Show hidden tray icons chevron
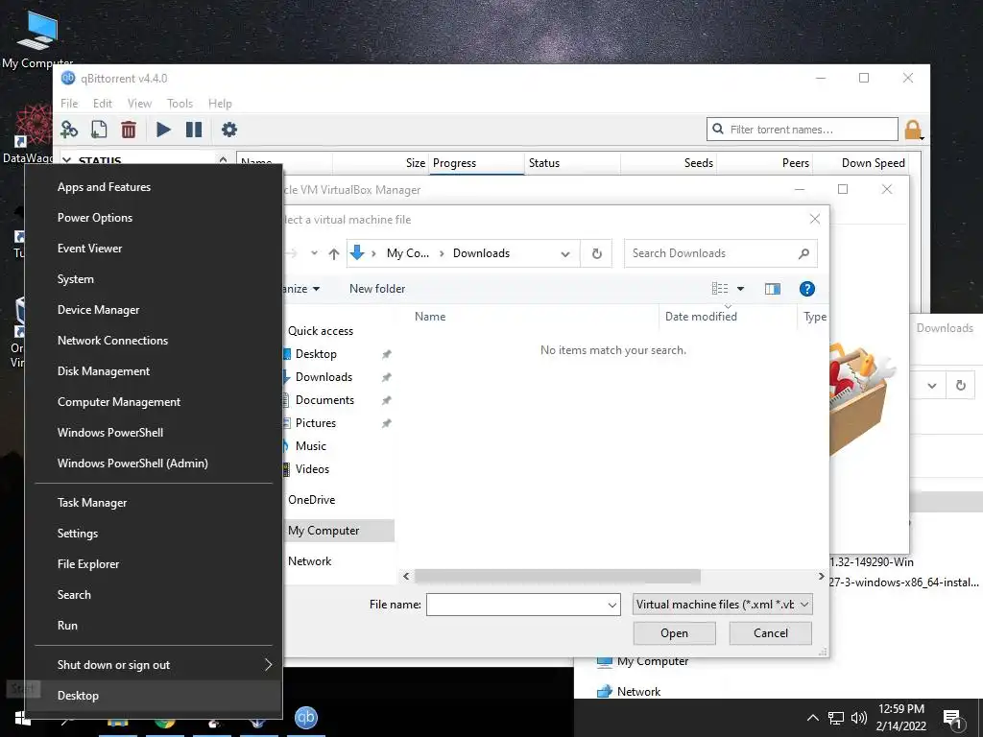Image resolution: width=983 pixels, height=737 pixels. coord(812,718)
